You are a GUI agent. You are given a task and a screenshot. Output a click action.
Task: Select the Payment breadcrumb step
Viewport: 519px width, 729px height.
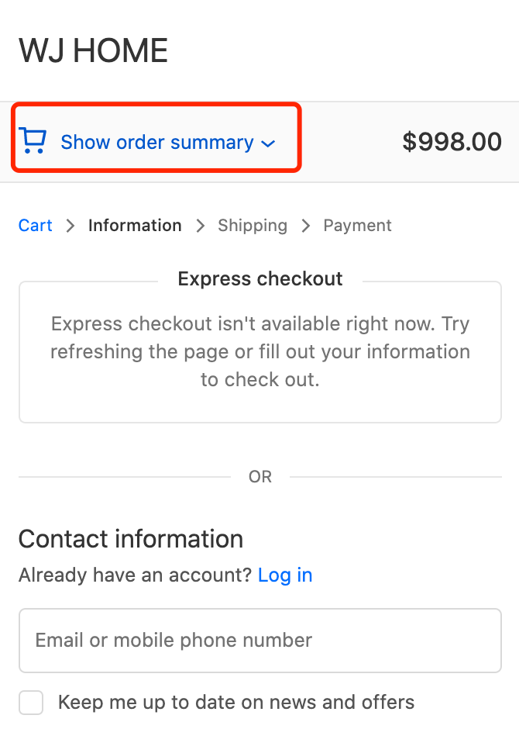point(357,226)
